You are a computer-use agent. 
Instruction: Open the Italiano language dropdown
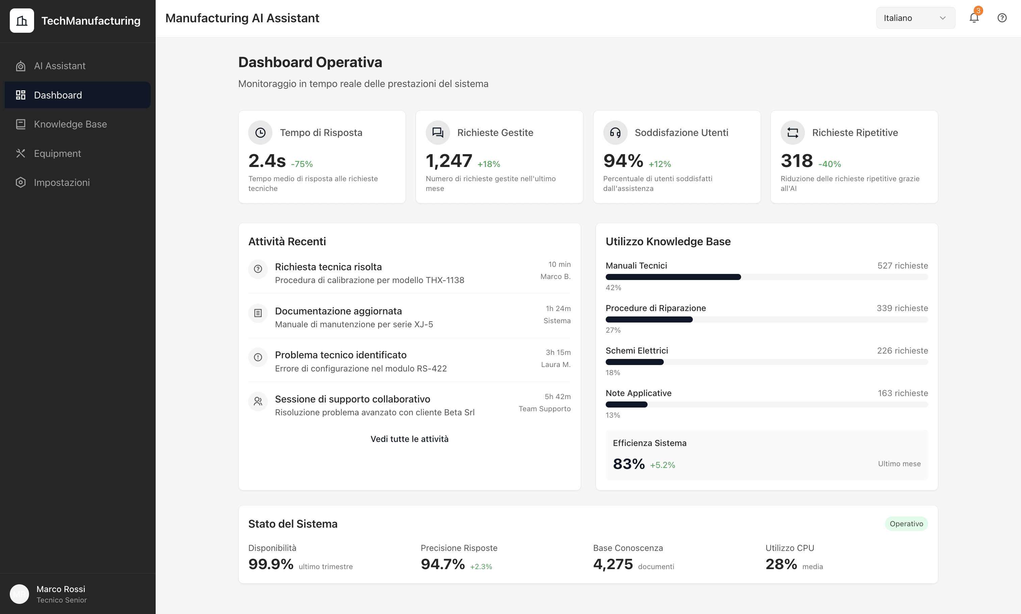coord(915,18)
